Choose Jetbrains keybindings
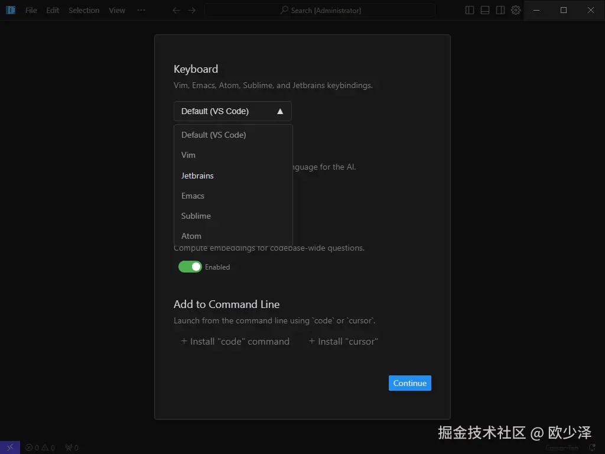605x454 pixels. click(x=233, y=176)
